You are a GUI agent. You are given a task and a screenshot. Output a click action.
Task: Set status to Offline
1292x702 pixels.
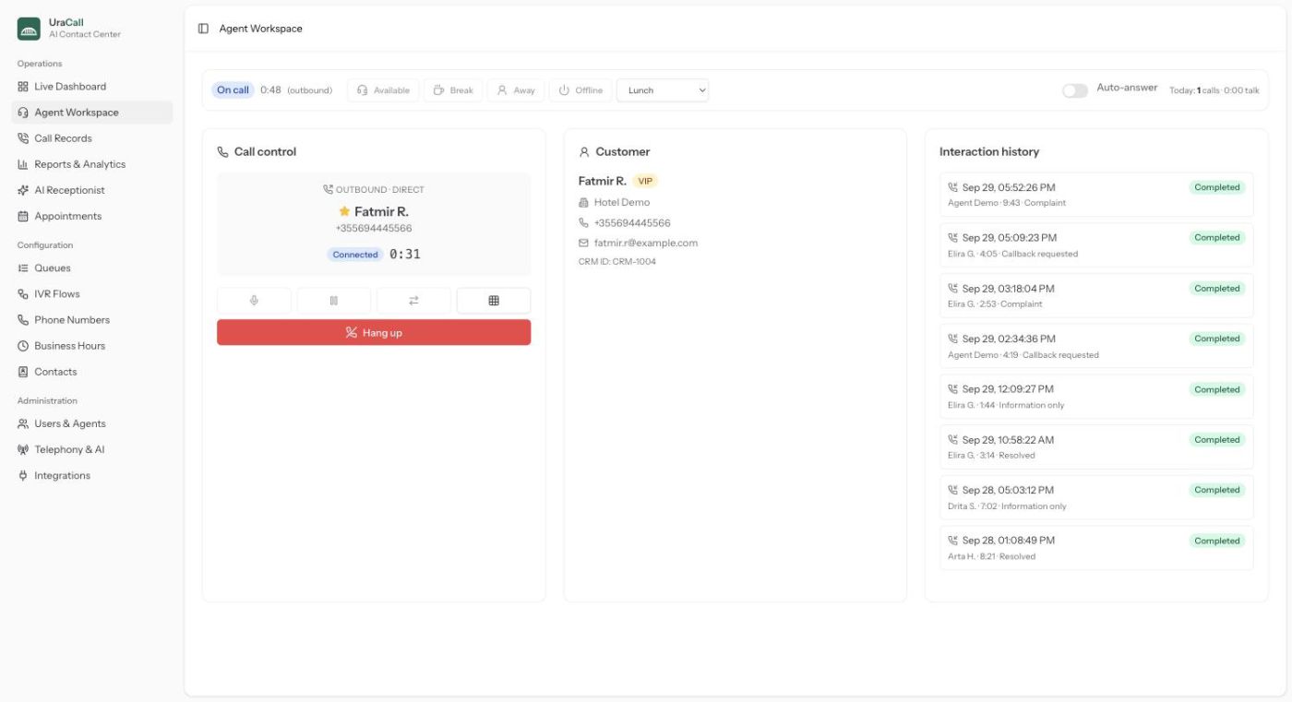tap(580, 90)
